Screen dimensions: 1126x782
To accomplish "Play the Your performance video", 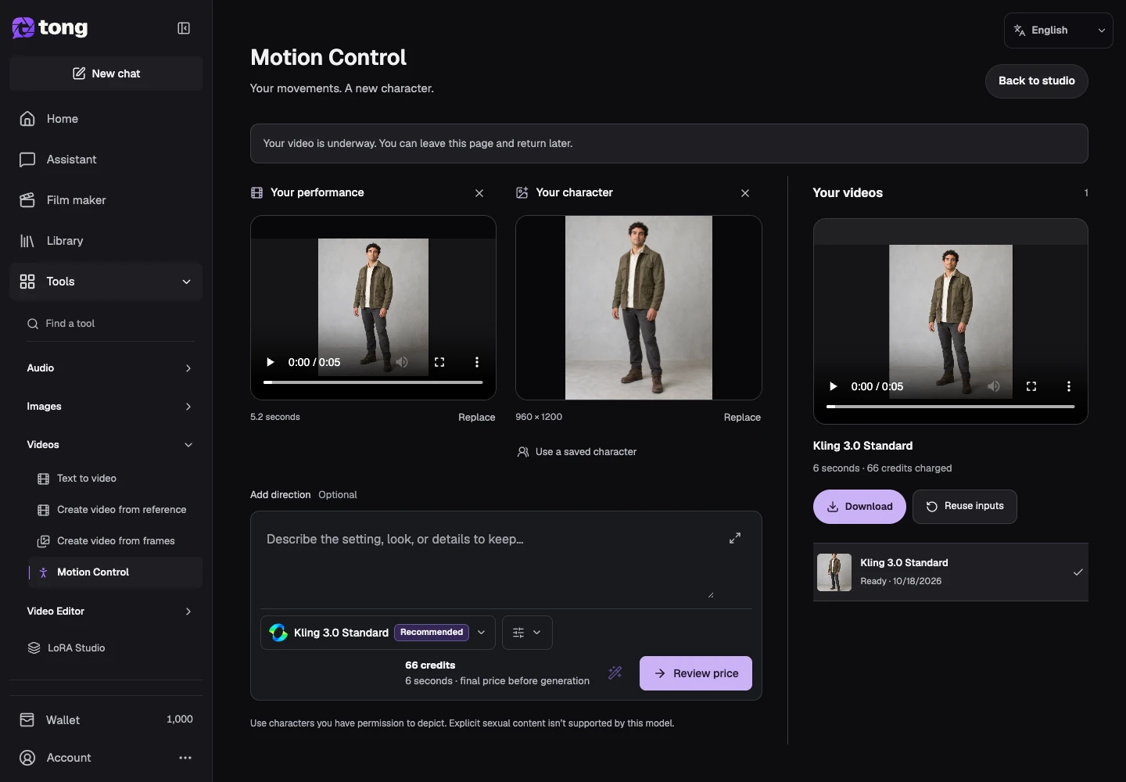I will (271, 362).
